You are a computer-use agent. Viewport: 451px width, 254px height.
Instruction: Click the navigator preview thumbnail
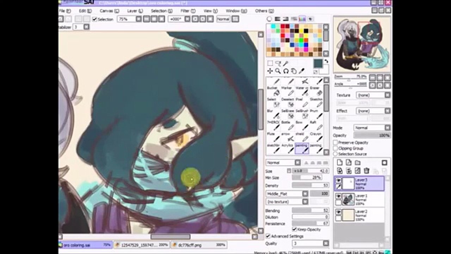coord(363,44)
